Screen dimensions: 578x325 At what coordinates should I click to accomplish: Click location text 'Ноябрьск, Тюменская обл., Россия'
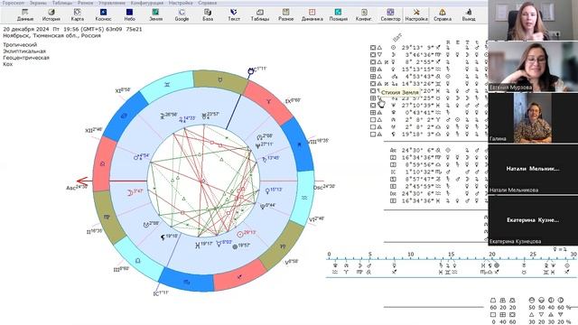(x=51, y=35)
